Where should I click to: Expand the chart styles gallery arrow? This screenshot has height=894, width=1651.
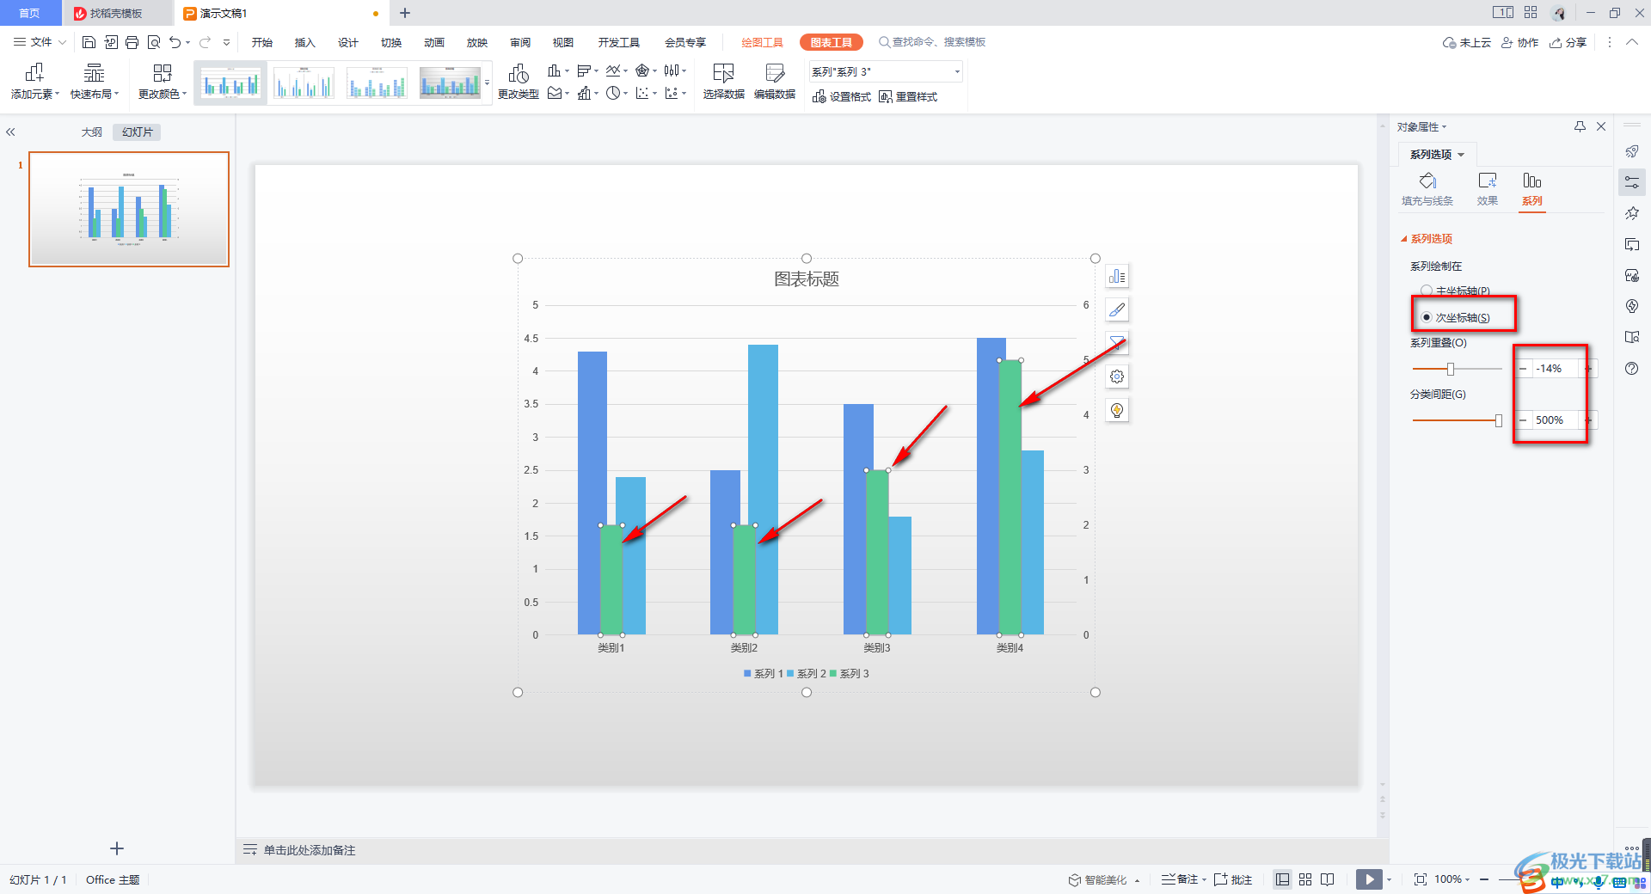tap(488, 83)
